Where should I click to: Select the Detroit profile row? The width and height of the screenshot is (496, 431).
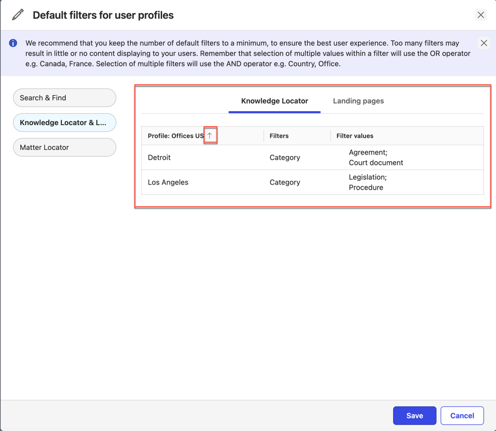pyautogui.click(x=159, y=158)
